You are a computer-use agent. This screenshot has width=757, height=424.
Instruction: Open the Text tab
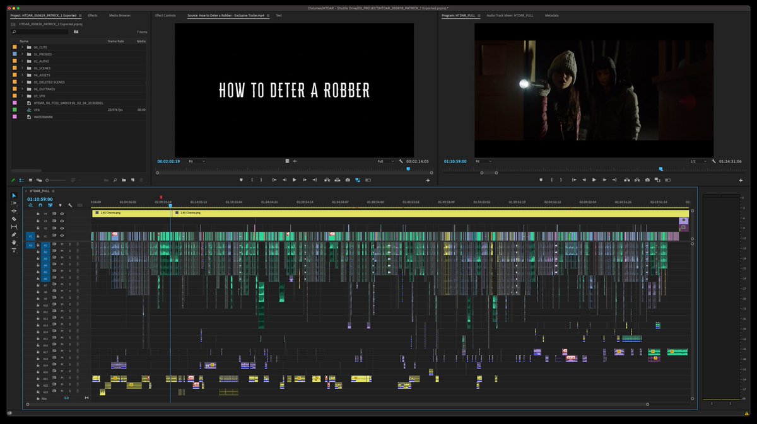(x=279, y=15)
